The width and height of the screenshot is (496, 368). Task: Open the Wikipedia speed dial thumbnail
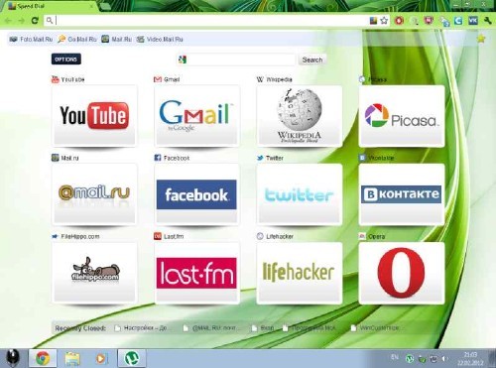coord(300,115)
